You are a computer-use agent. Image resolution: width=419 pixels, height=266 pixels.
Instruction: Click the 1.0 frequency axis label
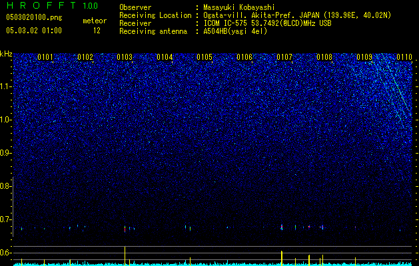pyautogui.click(x=5, y=120)
